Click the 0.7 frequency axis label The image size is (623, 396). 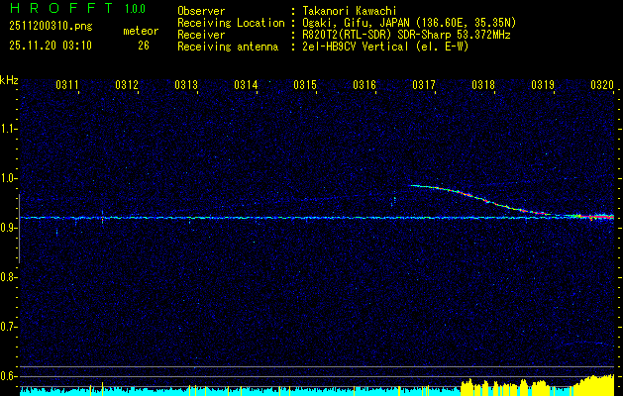point(9,326)
